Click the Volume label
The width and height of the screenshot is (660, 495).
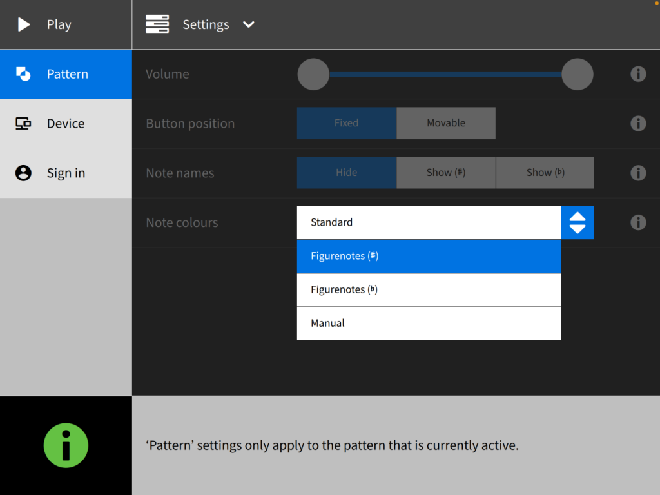(167, 74)
